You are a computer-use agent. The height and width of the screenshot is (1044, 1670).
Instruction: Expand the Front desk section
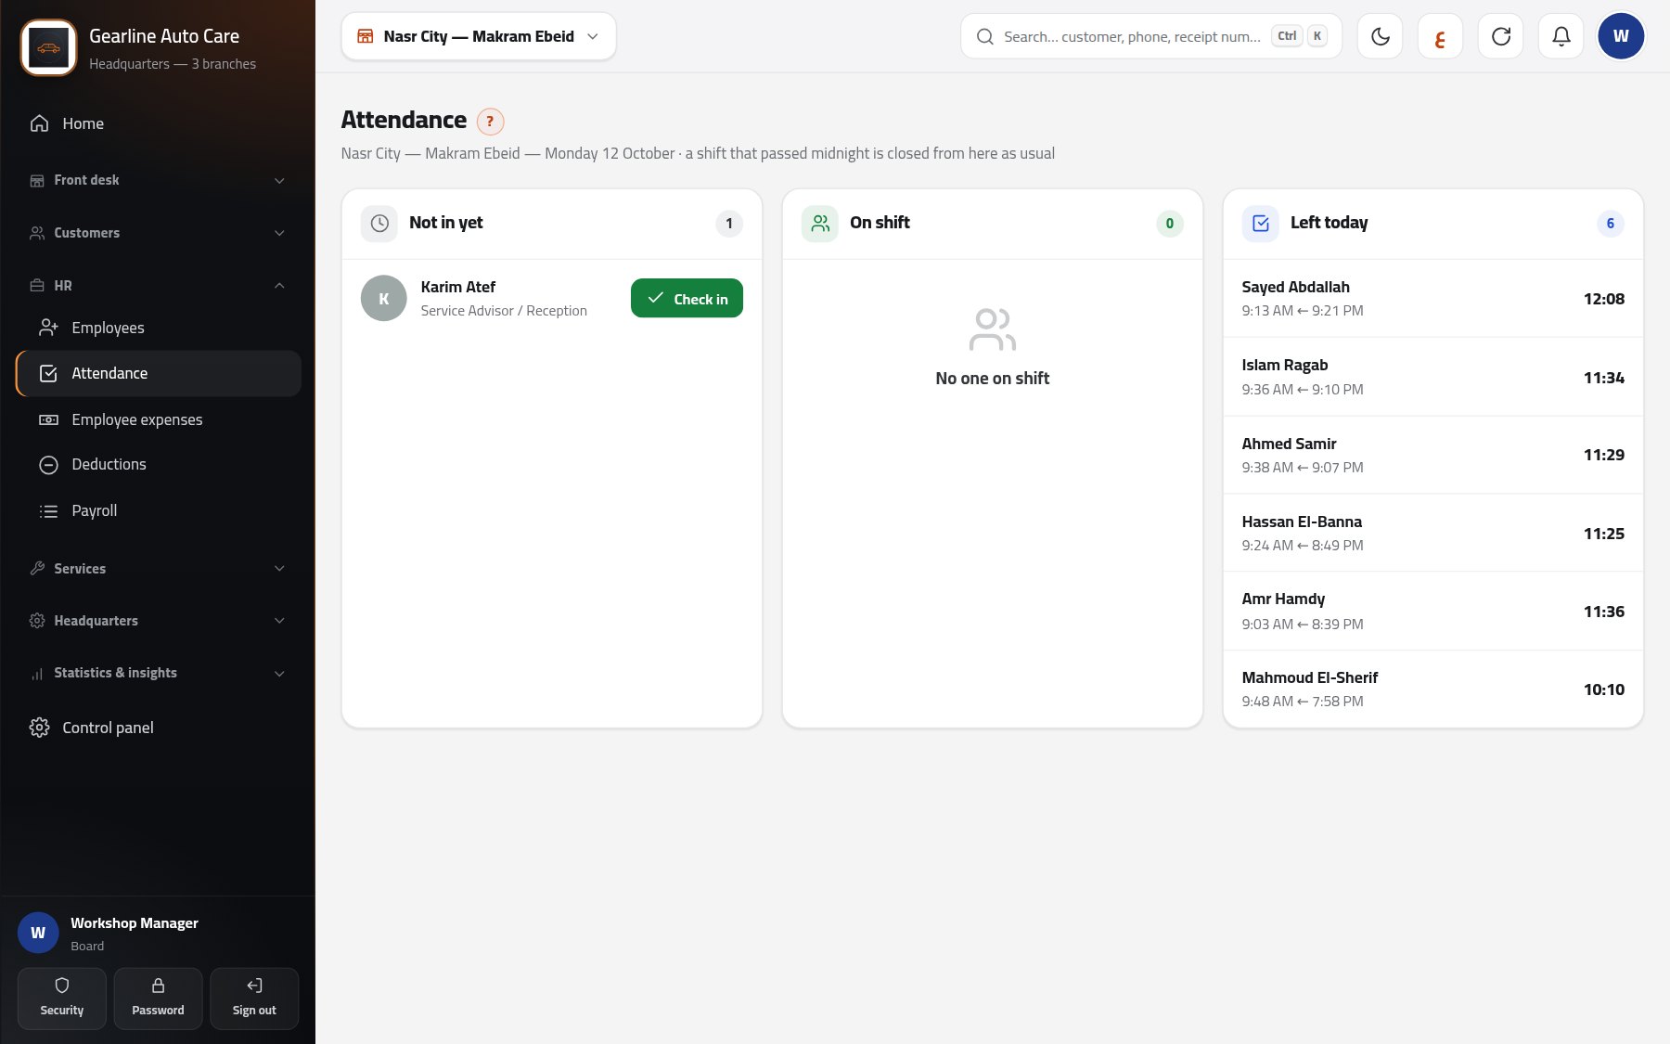[x=158, y=180]
